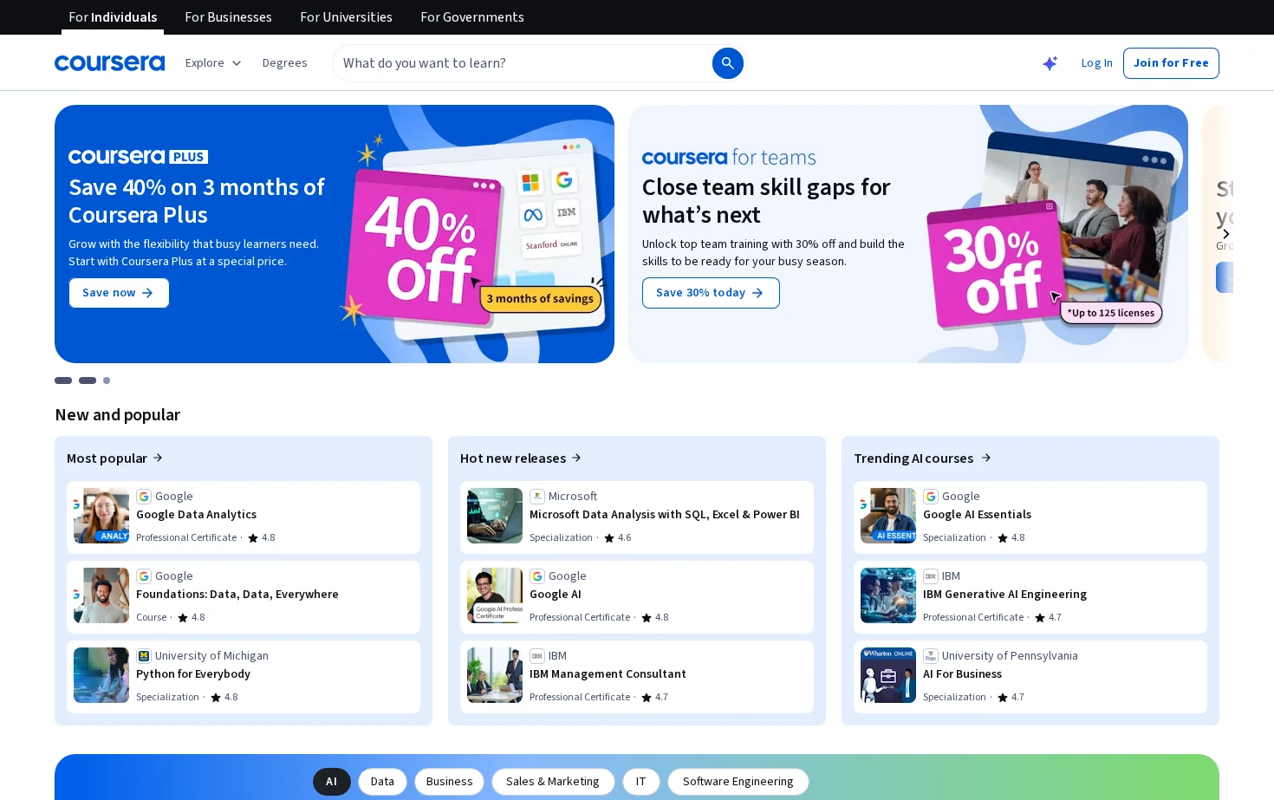
Task: Click the Save now button
Action: coord(119,293)
